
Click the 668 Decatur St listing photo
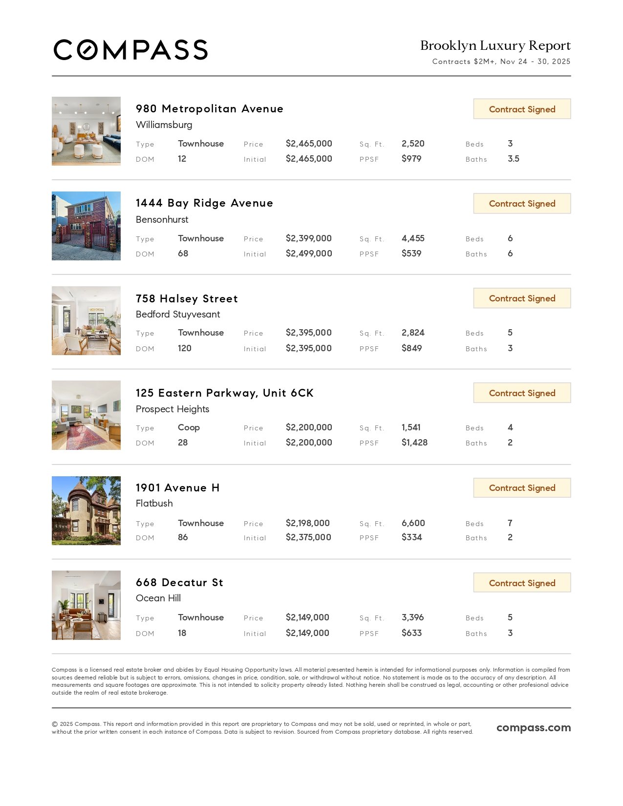(86, 605)
